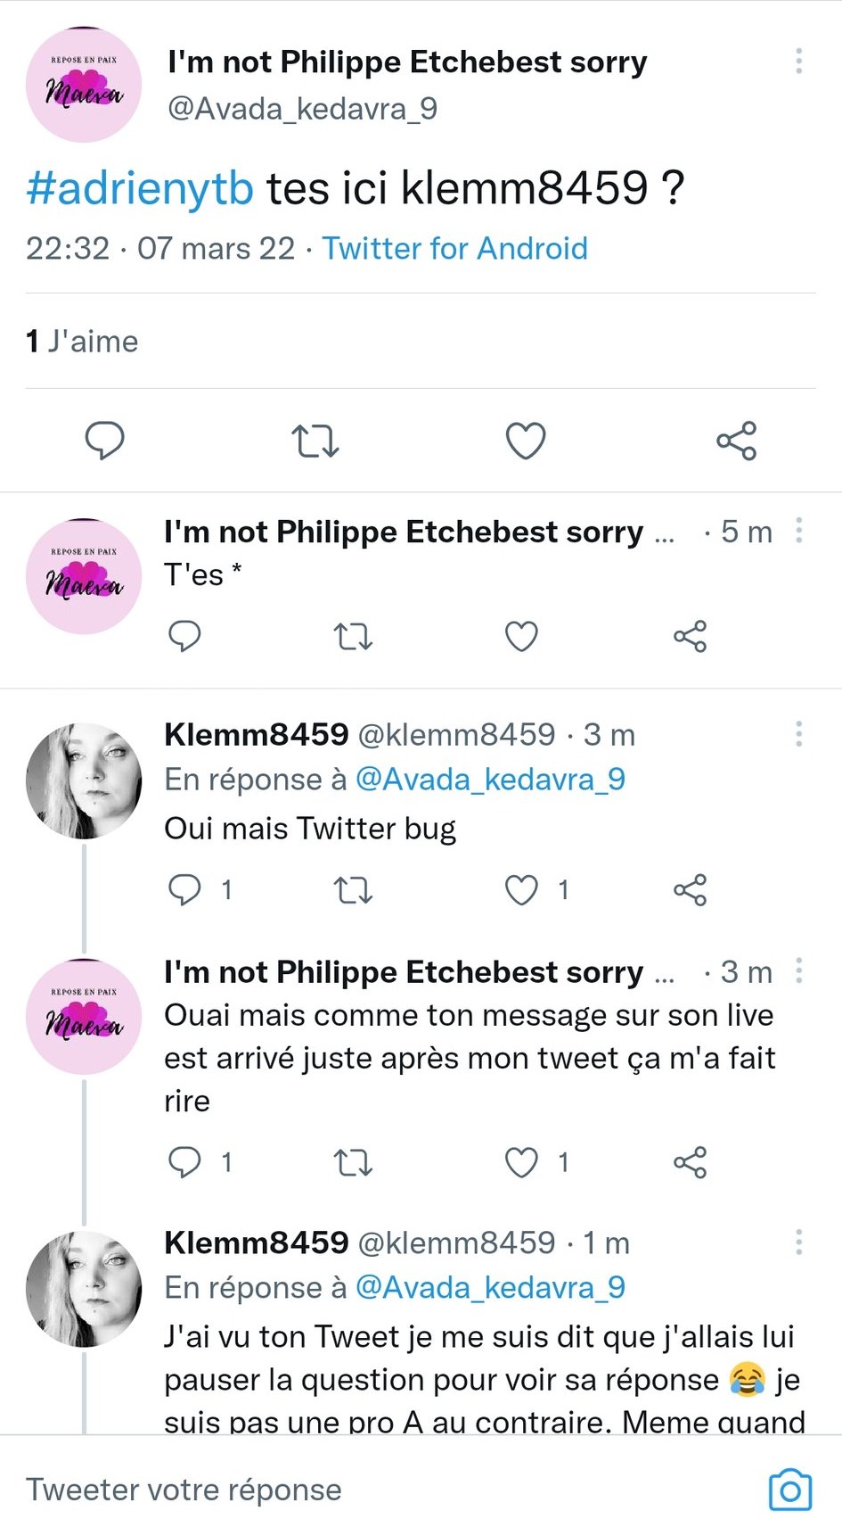
Task: Open the Twitter for Android link
Action: pyautogui.click(x=454, y=248)
